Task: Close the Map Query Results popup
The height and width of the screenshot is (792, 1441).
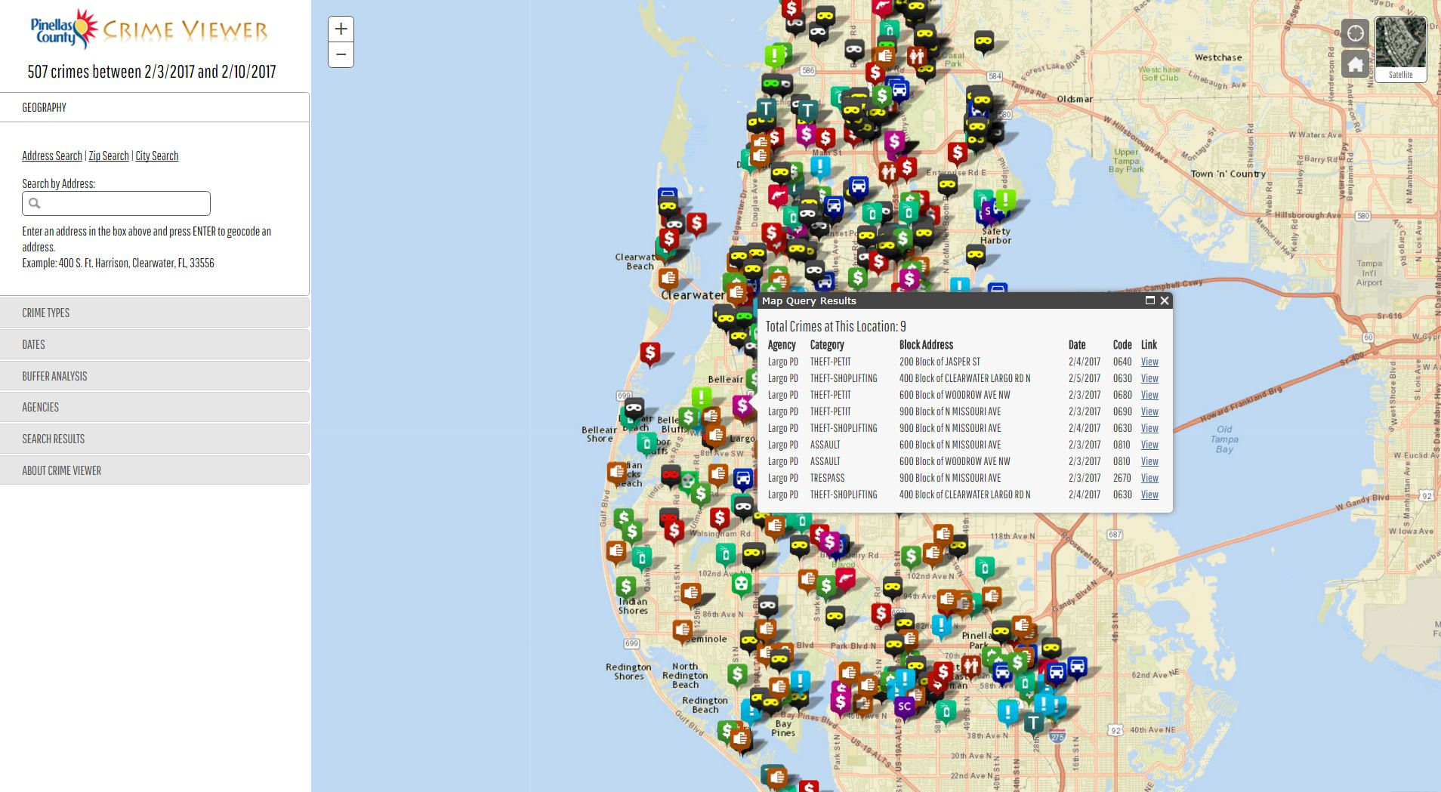Action: pos(1165,300)
